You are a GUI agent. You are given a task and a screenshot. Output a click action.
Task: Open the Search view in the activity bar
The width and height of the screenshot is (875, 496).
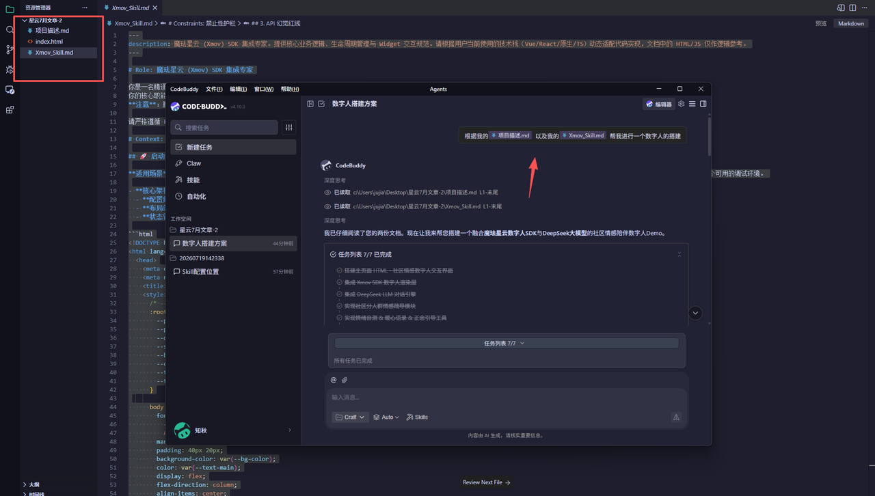coord(10,29)
